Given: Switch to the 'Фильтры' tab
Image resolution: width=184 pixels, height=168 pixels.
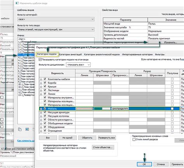Looking at the screenshot, I should [160, 54].
